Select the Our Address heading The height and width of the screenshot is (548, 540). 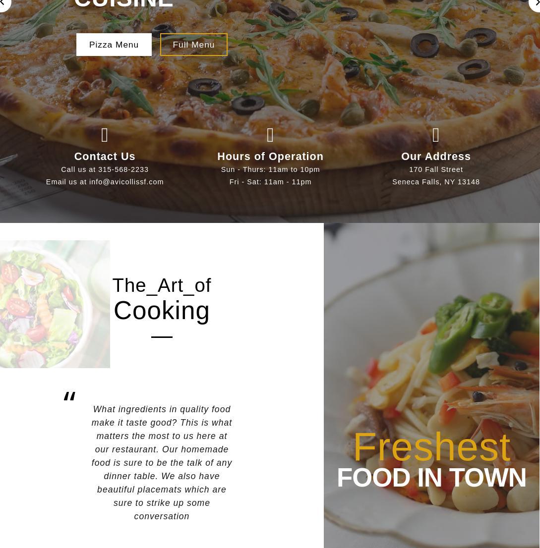pos(436,156)
